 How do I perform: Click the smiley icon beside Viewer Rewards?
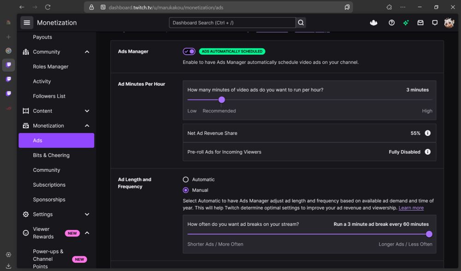26,233
